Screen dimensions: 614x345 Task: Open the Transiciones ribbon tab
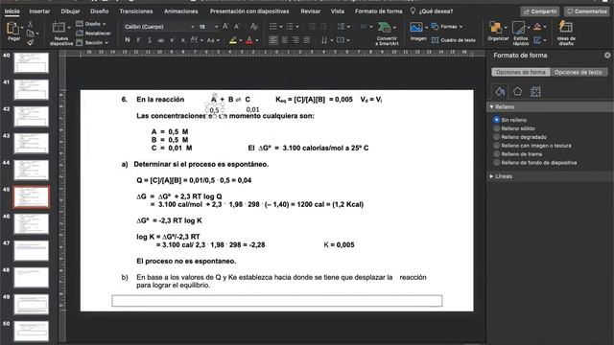pyautogui.click(x=136, y=11)
